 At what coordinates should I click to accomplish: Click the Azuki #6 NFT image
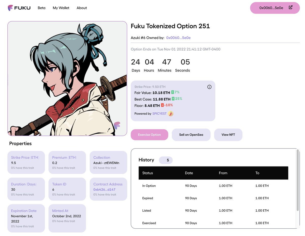pyautogui.click(x=67, y=78)
